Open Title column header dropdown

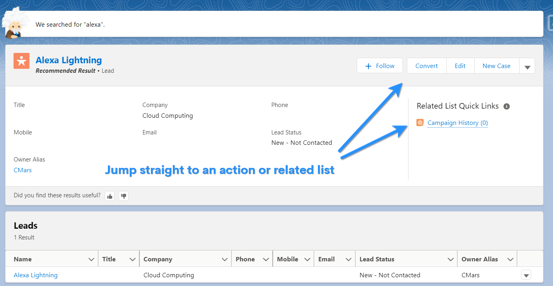click(x=133, y=259)
